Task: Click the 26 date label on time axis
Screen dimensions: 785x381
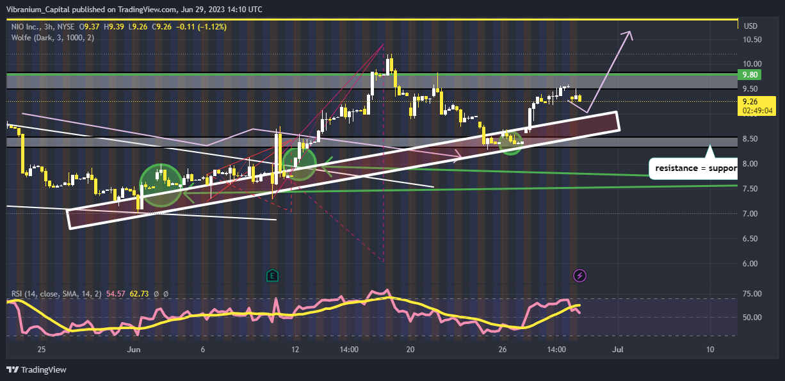Action: point(503,350)
